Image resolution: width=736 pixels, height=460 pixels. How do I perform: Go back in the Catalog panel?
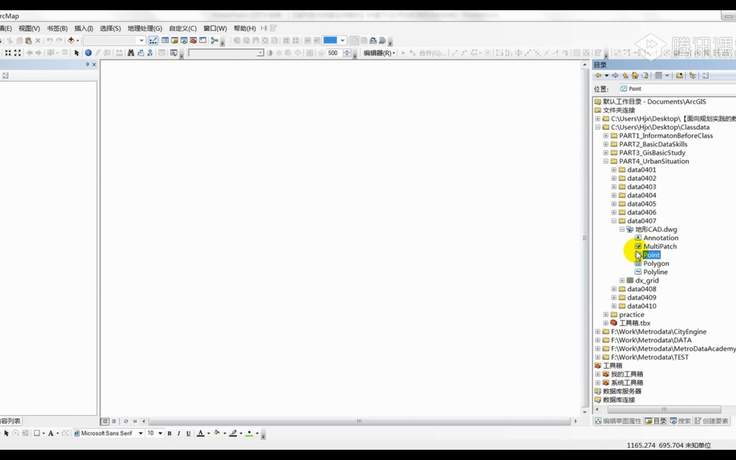(598, 75)
